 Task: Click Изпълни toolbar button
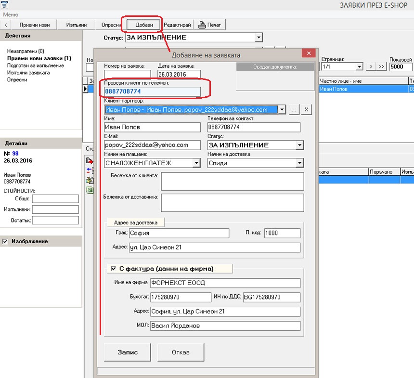pyautogui.click(x=77, y=25)
